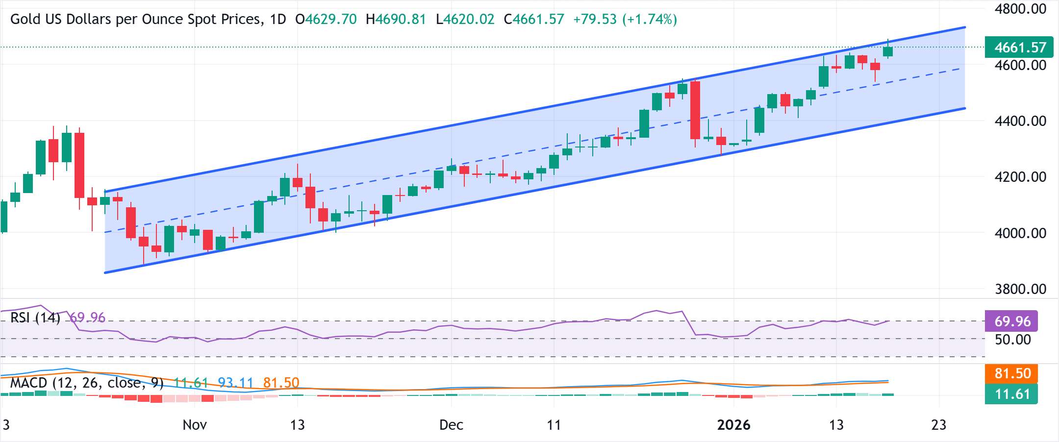Click the close price value C4661.57 in legend
Image resolution: width=1059 pixels, height=442 pixels.
(533, 20)
